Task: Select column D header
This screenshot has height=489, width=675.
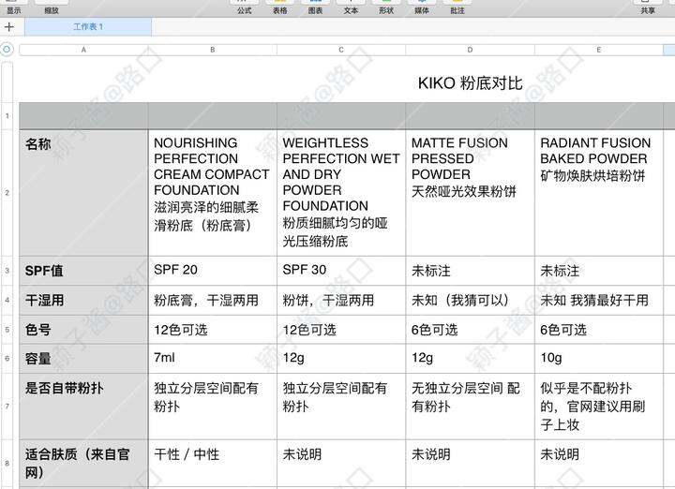Action: (x=470, y=50)
